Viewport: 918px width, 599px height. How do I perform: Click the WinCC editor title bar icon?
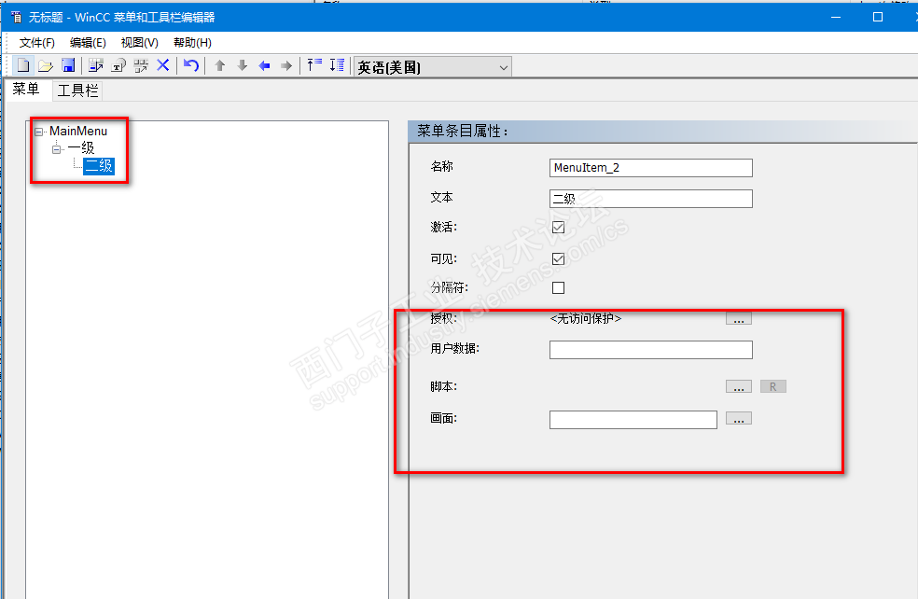[x=17, y=17]
